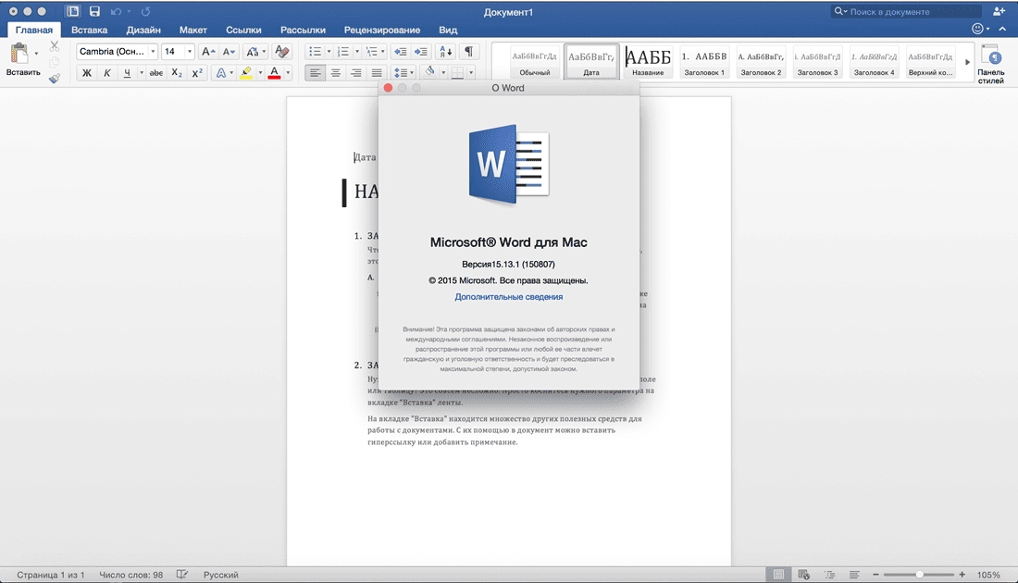Expand the styles gallery arrow
Image resolution: width=1018 pixels, height=583 pixels.
coord(967,62)
